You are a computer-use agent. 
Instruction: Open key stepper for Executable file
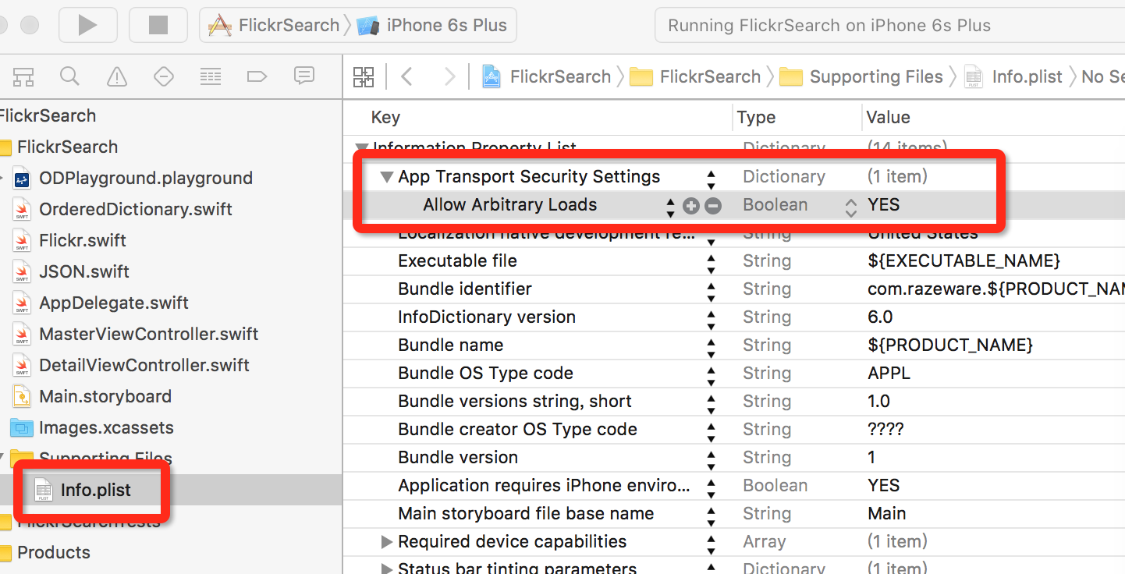coord(711,263)
